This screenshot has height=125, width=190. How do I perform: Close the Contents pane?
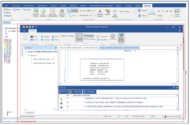pyautogui.click(x=56, y=48)
